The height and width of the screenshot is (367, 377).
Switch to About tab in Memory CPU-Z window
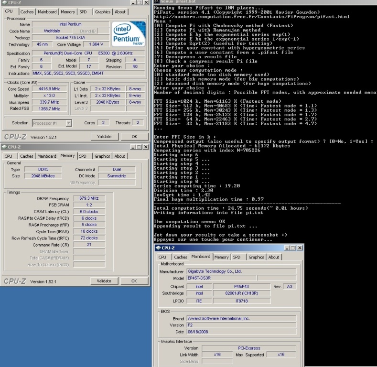(x=120, y=156)
